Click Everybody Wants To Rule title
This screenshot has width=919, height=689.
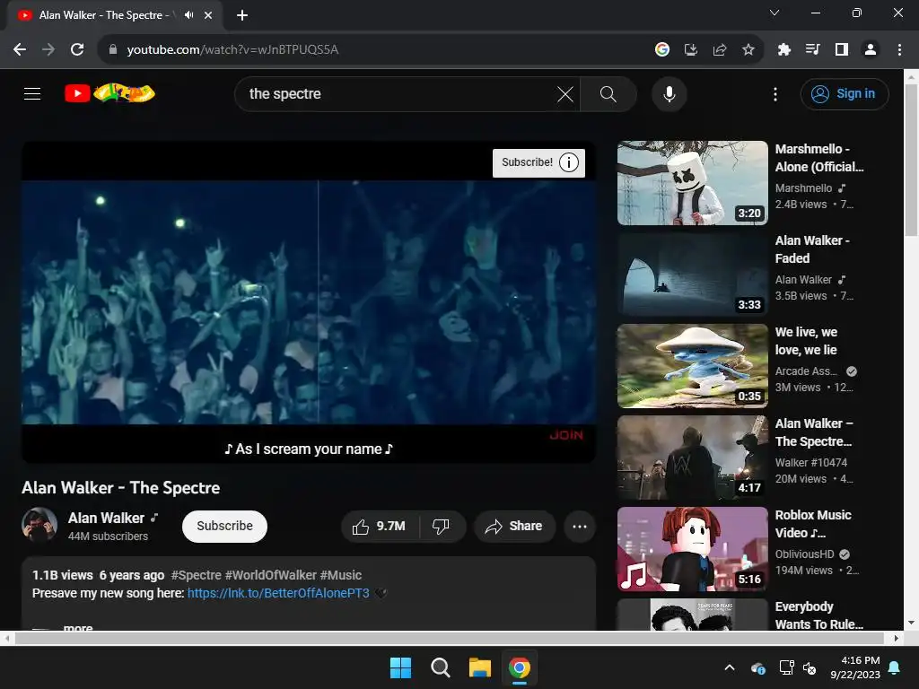818,615
